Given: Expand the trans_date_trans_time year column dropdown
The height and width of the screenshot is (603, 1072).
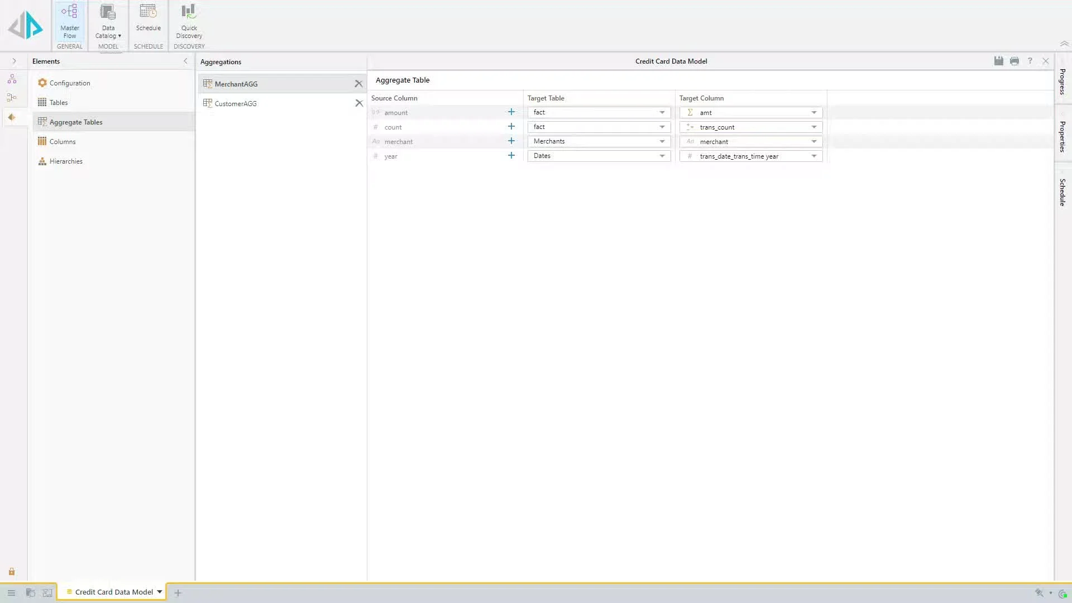Looking at the screenshot, I should pyautogui.click(x=813, y=156).
